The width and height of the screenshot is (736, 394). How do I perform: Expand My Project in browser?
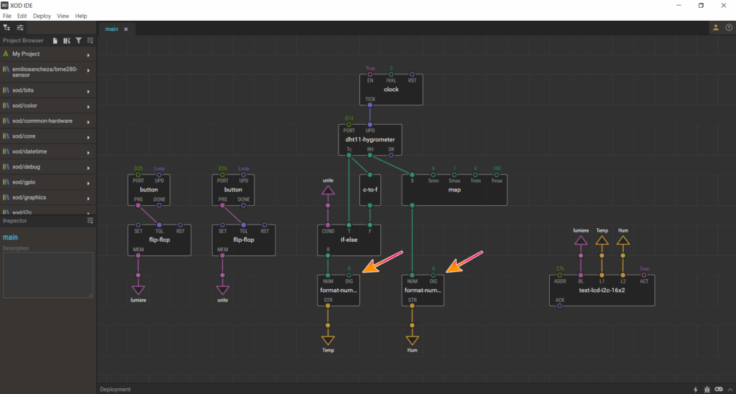tap(88, 55)
